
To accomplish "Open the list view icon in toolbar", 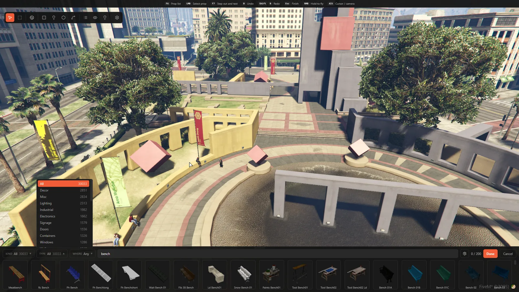I will coord(86,18).
